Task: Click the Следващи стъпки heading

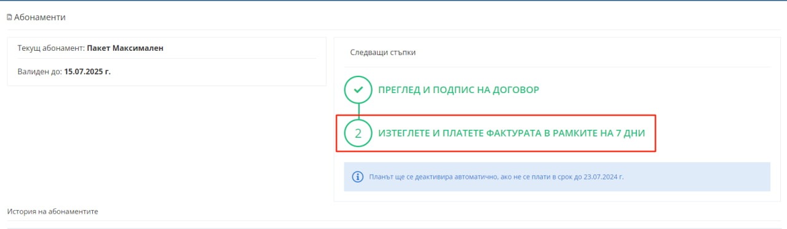Action: coord(383,53)
